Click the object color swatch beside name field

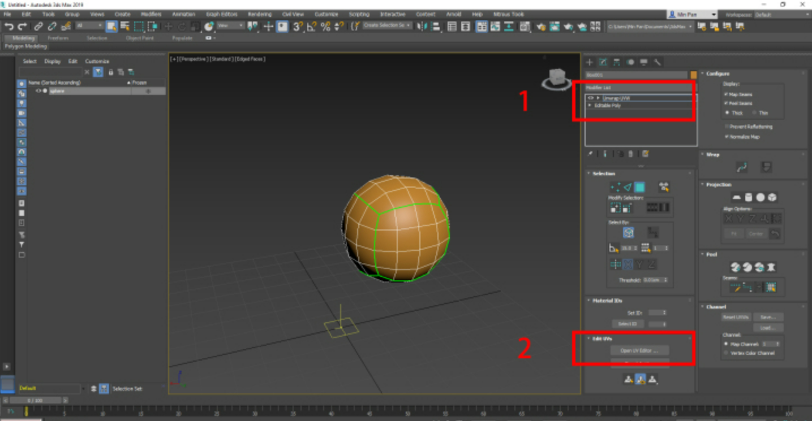pyautogui.click(x=694, y=75)
